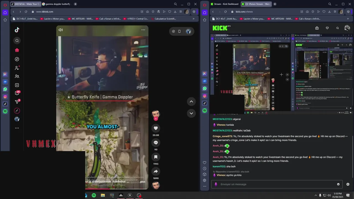This screenshot has height=199, width=354.
Task: Open Kick search magnifier icon
Action: [x=337, y=28]
